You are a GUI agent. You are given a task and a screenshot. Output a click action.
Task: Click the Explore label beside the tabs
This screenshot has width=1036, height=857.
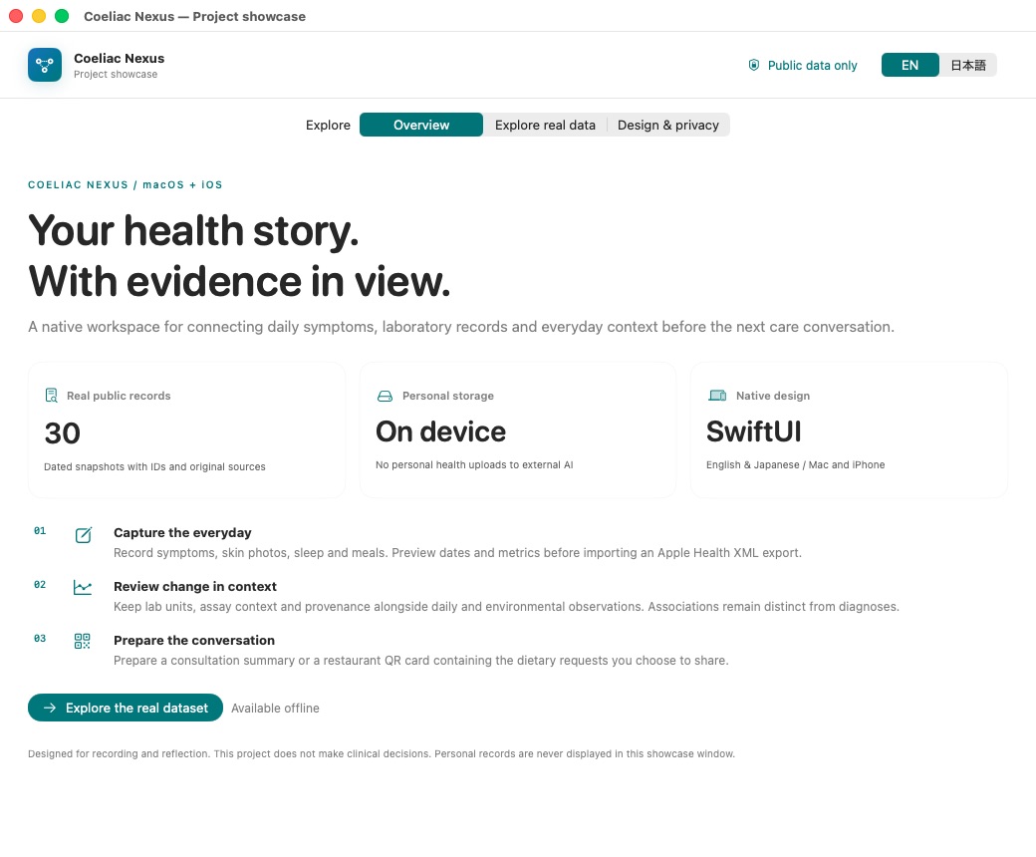pyautogui.click(x=328, y=125)
